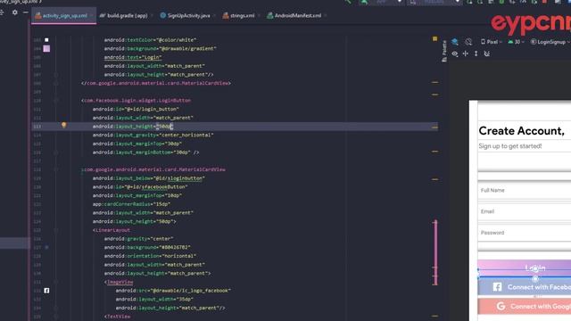Screen dimensions: 571x321
Task: Hide the project panel with minus icon
Action: (x=26, y=12)
